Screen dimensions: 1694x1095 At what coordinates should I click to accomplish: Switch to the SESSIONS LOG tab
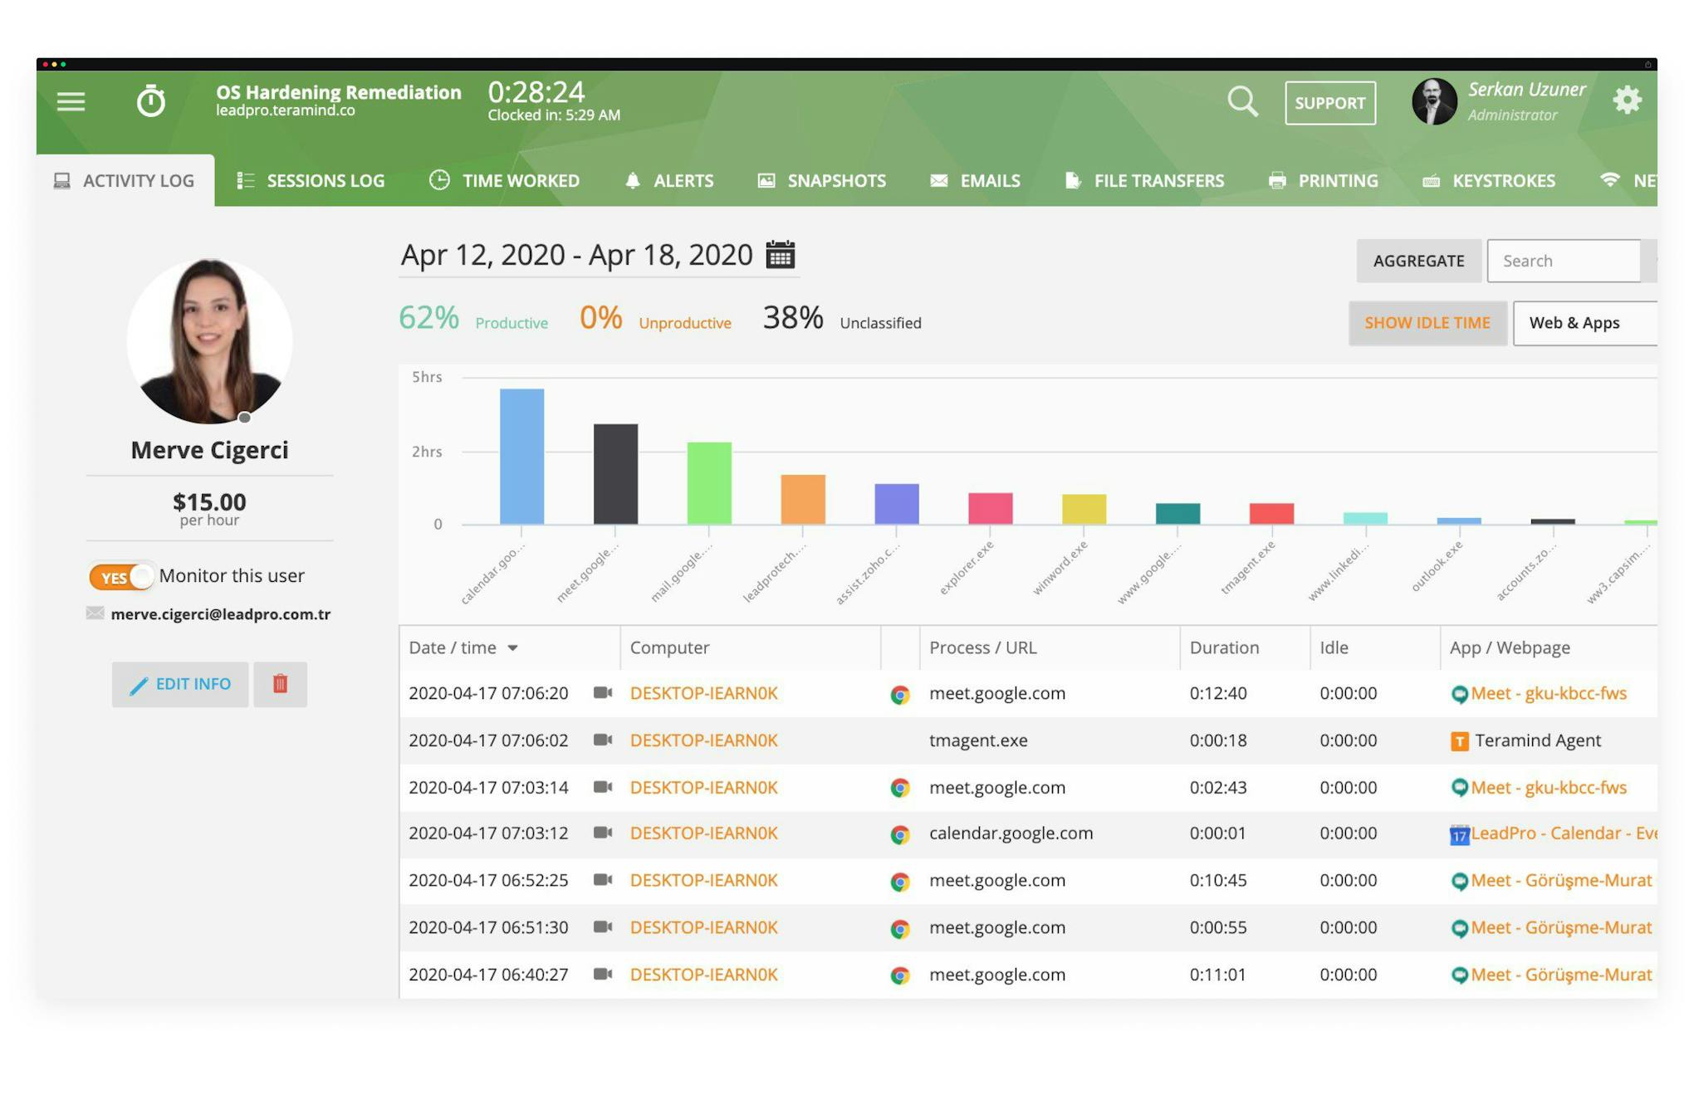[311, 180]
